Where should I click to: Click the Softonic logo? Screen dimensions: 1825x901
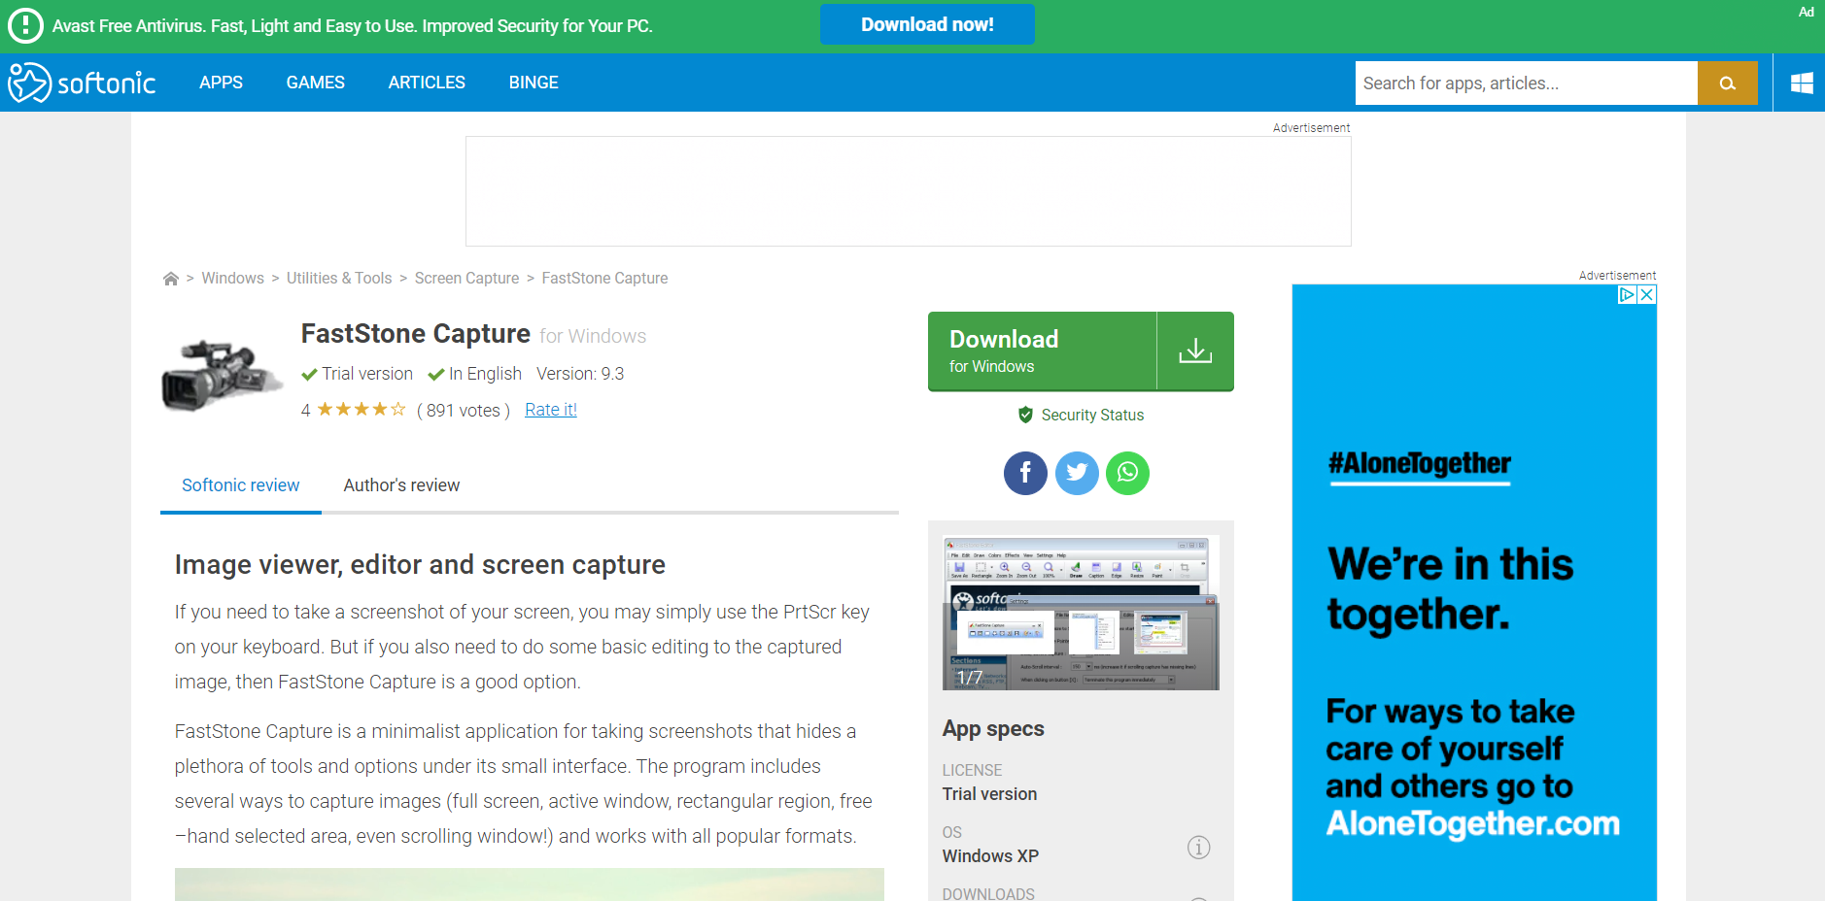point(82,83)
